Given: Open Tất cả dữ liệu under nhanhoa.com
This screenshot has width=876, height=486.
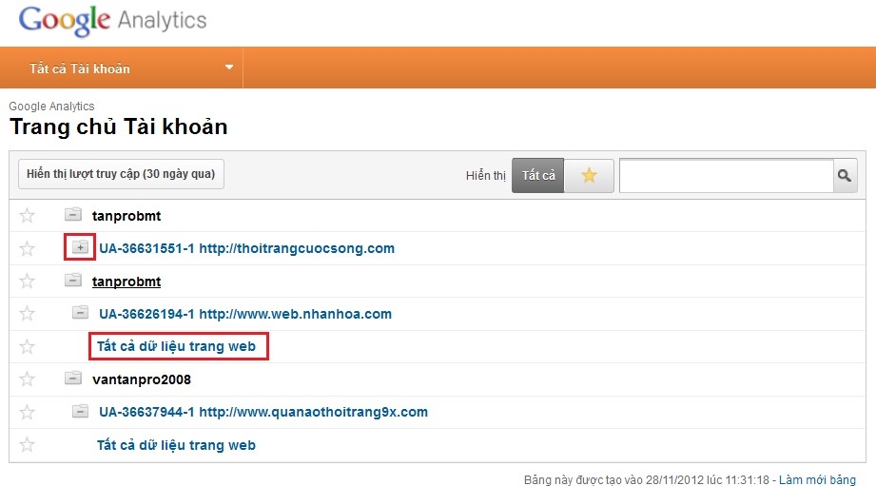Looking at the screenshot, I should pyautogui.click(x=176, y=346).
